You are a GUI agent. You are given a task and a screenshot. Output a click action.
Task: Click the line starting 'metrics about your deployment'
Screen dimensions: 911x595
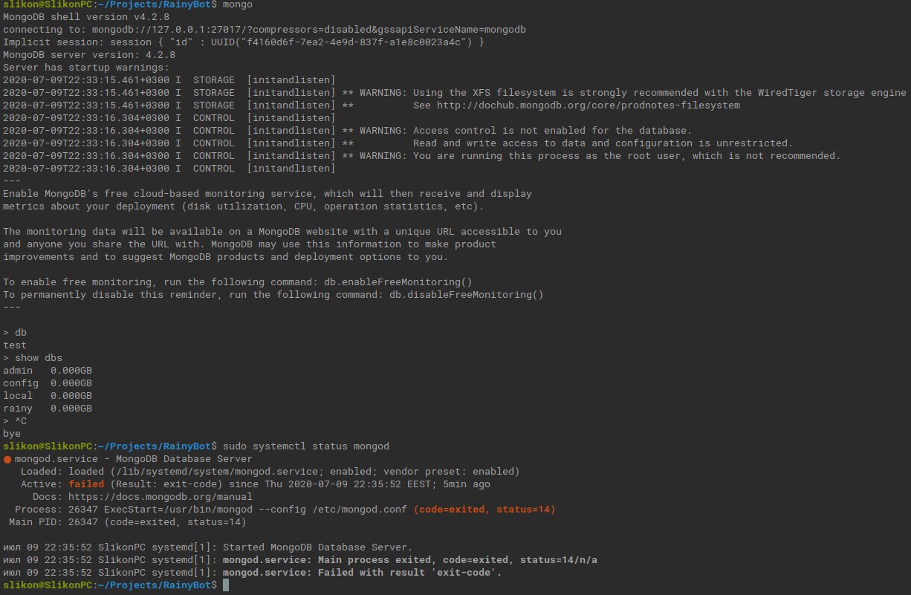244,207
